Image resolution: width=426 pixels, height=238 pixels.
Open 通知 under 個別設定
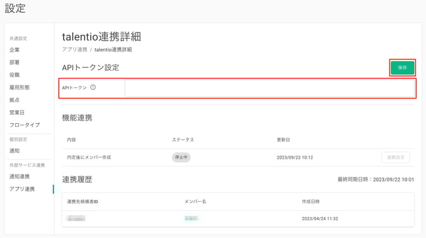[15, 150]
